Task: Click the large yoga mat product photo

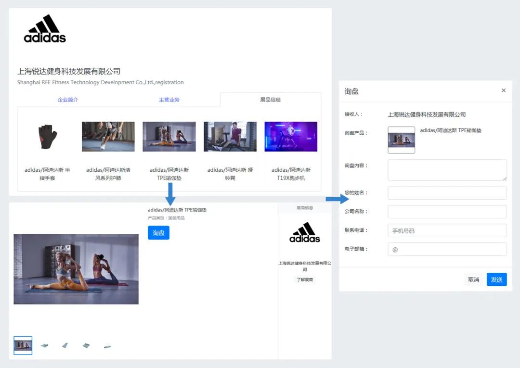Action: (x=76, y=269)
